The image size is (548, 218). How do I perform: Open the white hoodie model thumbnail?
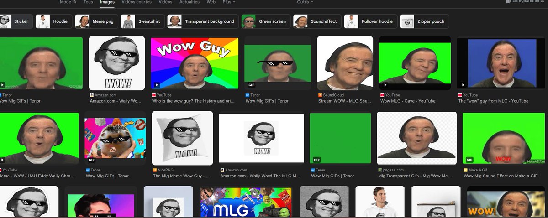coord(380,202)
